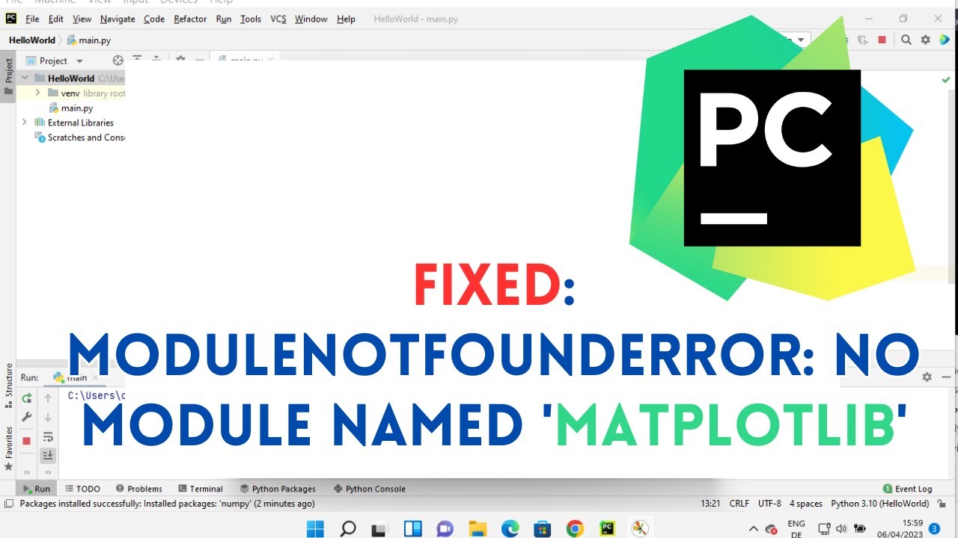Expand the venv folder

37,93
